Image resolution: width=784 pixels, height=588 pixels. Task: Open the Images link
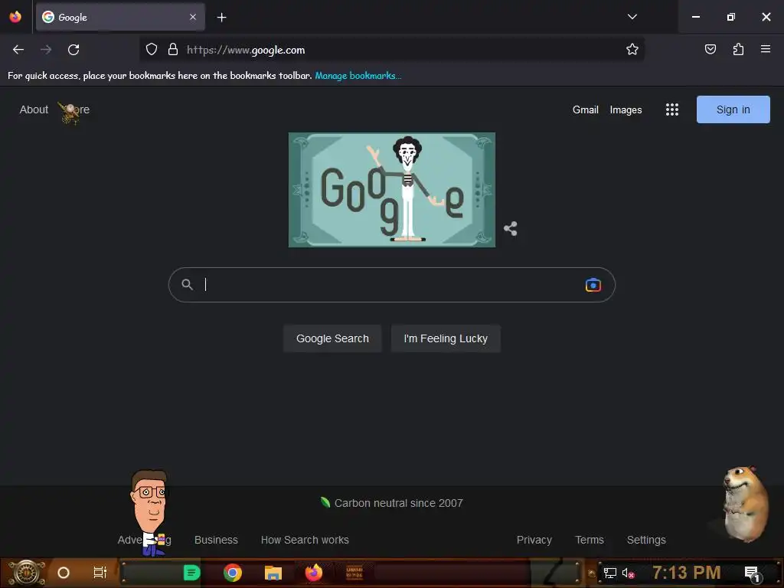pyautogui.click(x=626, y=109)
